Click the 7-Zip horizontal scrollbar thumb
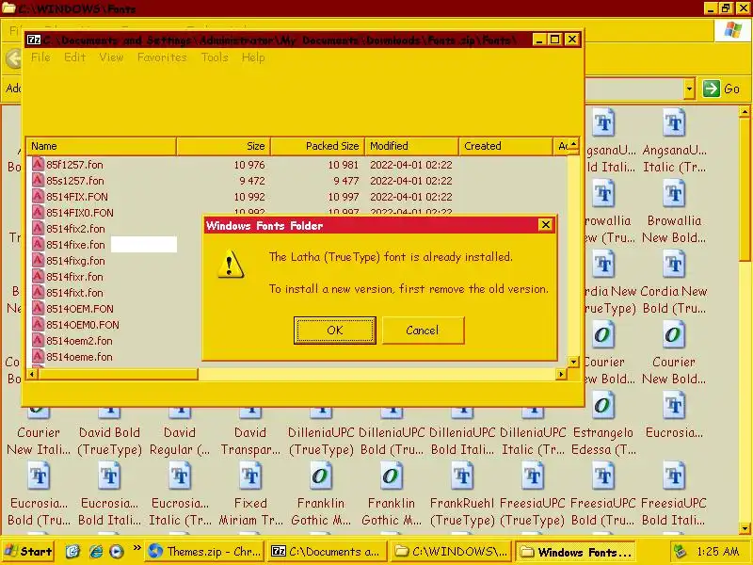753x565 pixels. [x=118, y=374]
